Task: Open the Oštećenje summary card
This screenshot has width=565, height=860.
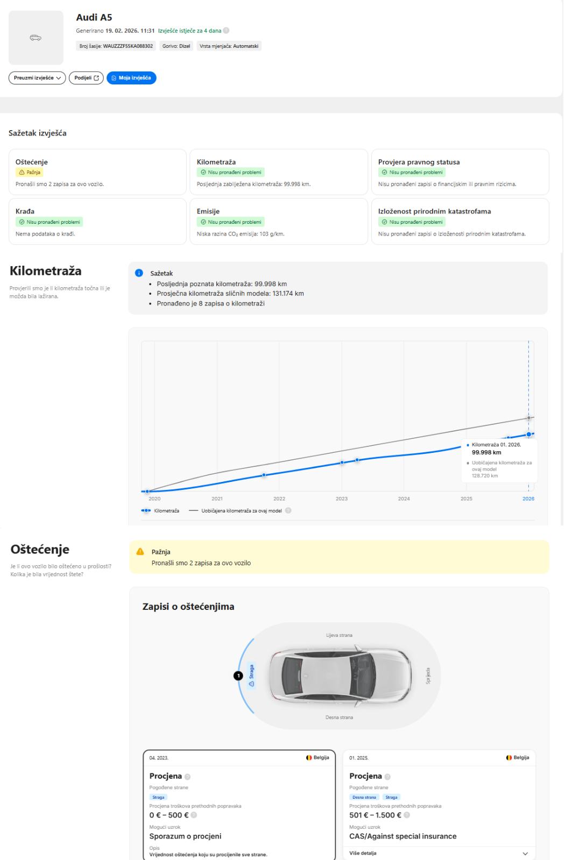Action: coord(97,172)
